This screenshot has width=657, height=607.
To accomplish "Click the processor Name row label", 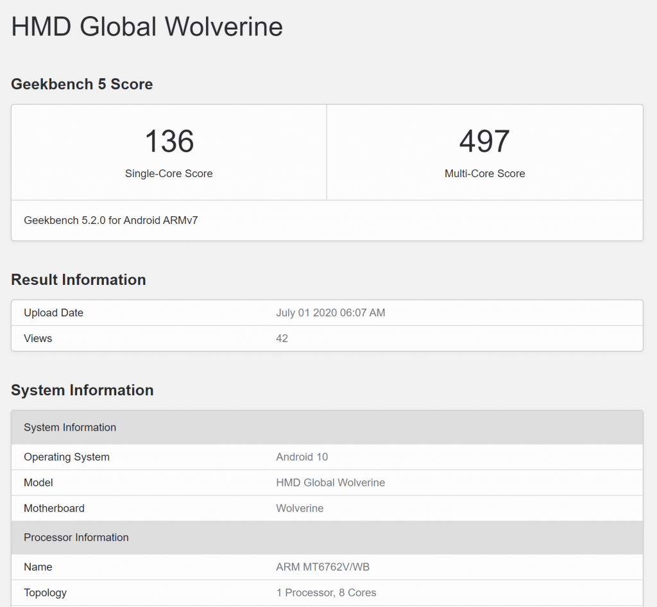I will 38,567.
